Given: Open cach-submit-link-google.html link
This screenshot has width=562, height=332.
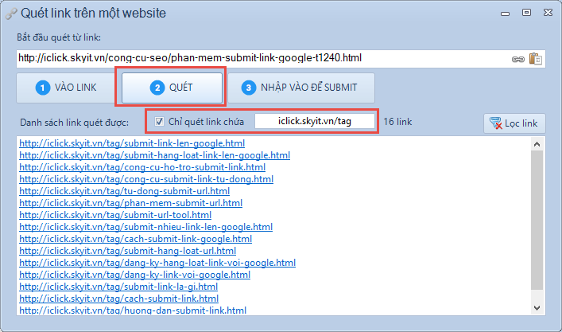Looking at the screenshot, I should coord(135,239).
